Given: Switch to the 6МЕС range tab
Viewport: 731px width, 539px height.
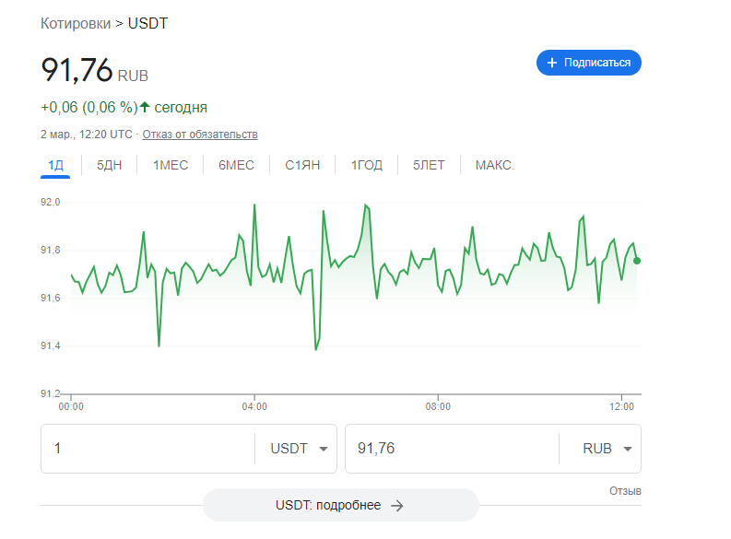Looking at the screenshot, I should 236,165.
